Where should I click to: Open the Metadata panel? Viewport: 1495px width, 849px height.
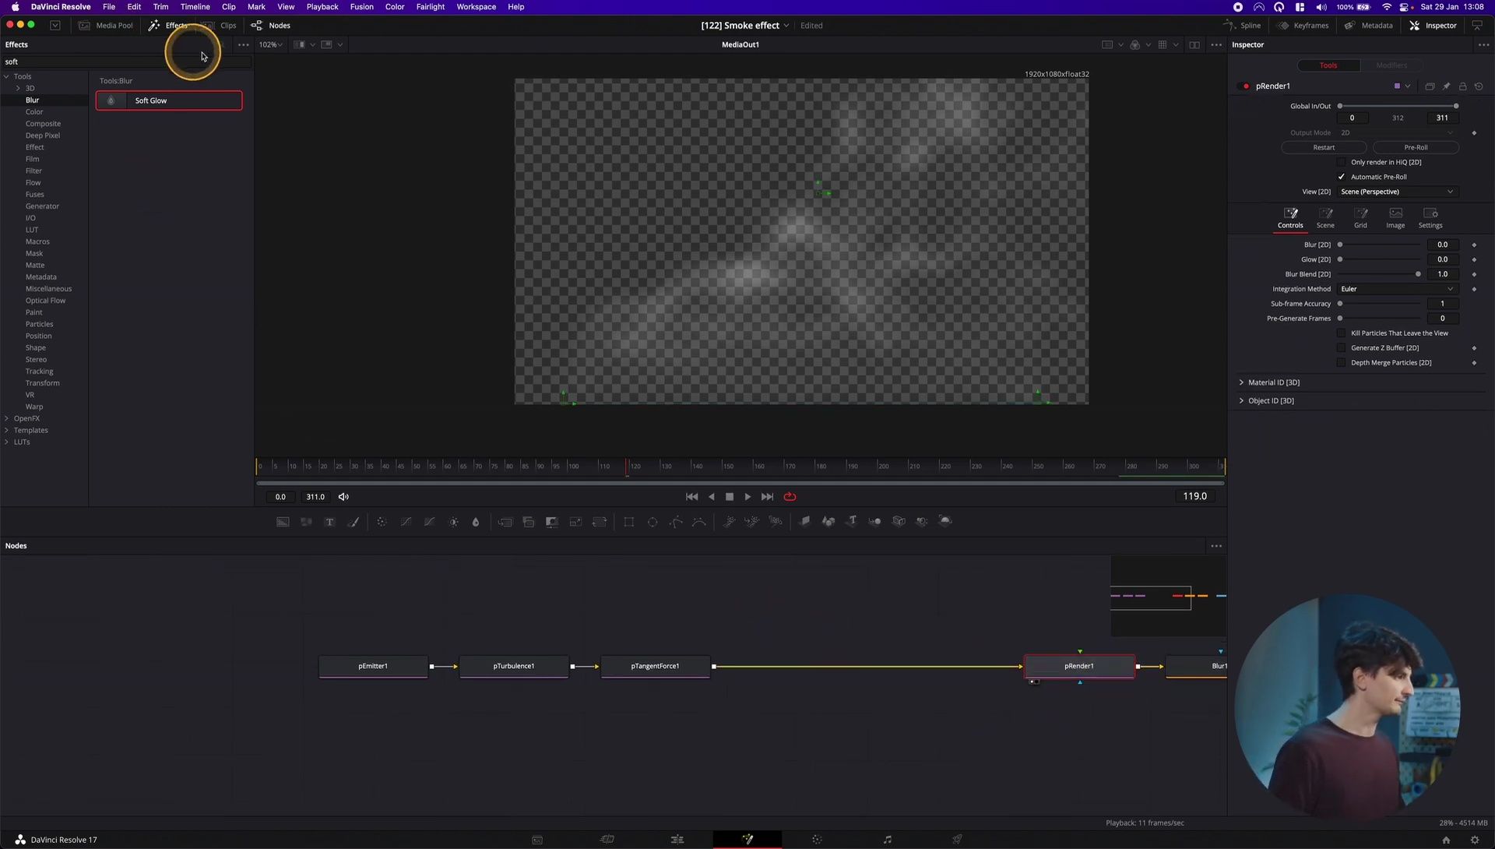(1368, 26)
